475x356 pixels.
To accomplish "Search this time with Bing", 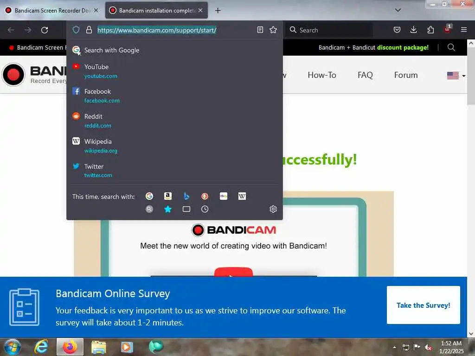I will tap(186, 196).
